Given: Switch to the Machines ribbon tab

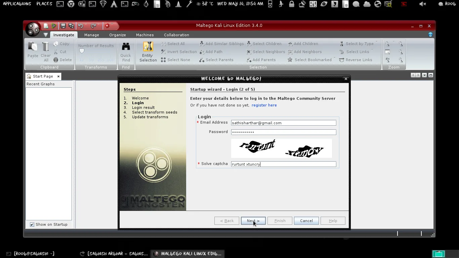Looking at the screenshot, I should pos(145,35).
